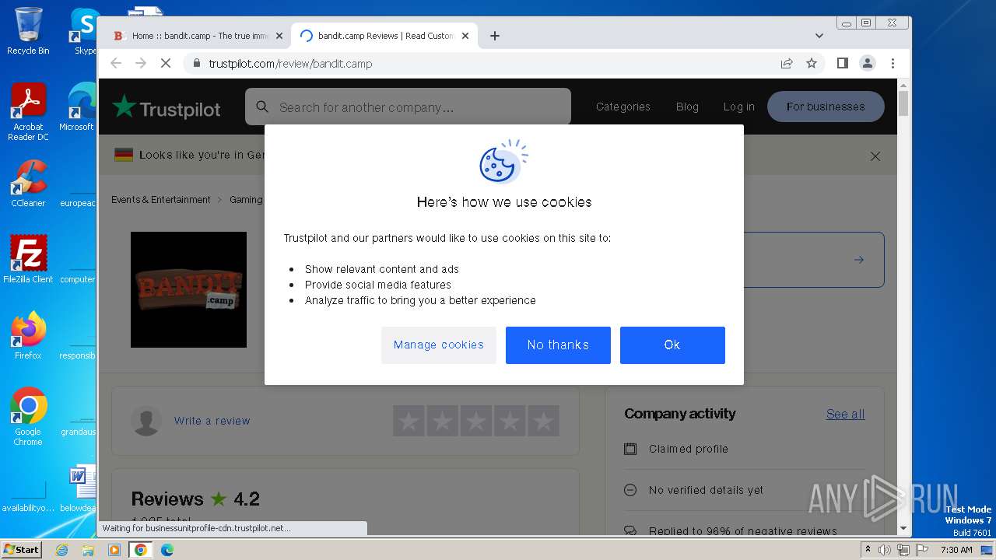Launch Google Chrome desktop shortcut
The height and width of the screenshot is (560, 996).
[28, 416]
